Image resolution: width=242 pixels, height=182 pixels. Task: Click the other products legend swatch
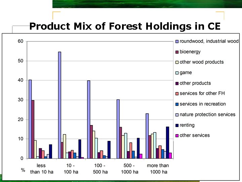177,83
